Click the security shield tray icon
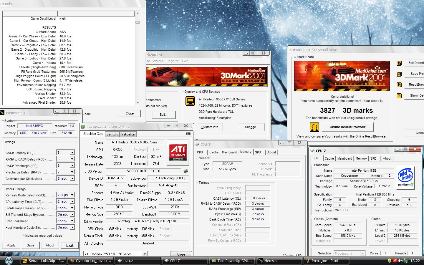 (x=390, y=261)
